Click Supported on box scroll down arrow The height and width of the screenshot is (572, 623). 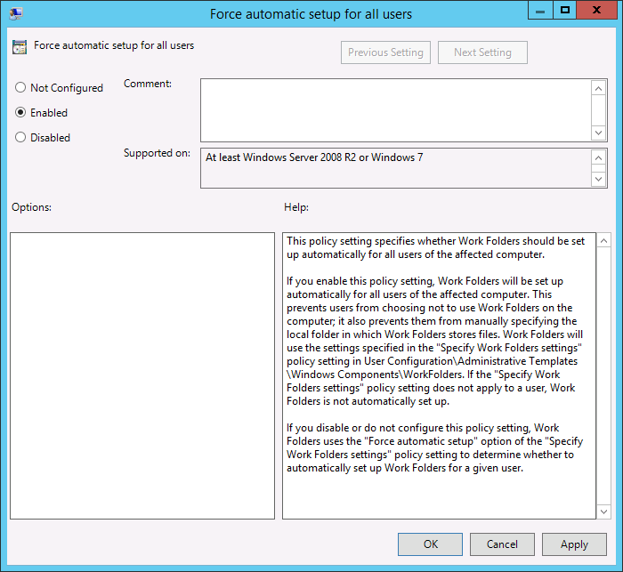click(x=599, y=179)
